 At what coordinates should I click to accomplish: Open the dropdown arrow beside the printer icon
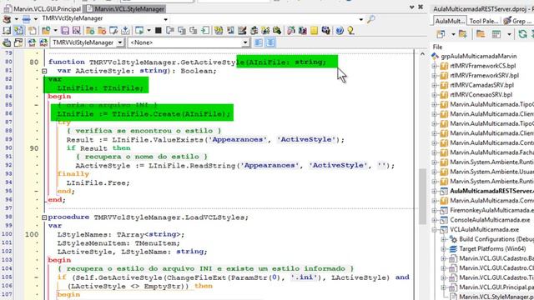pyautogui.click(x=35, y=19)
